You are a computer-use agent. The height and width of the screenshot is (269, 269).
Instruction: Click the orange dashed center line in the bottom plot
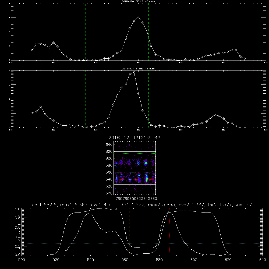tap(129, 232)
